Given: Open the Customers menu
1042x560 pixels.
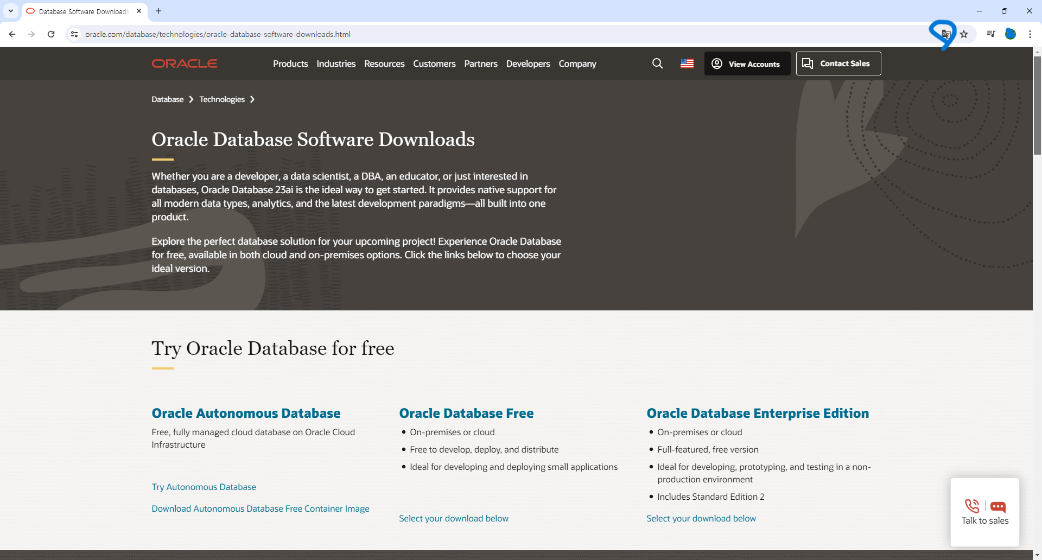Looking at the screenshot, I should pyautogui.click(x=434, y=63).
